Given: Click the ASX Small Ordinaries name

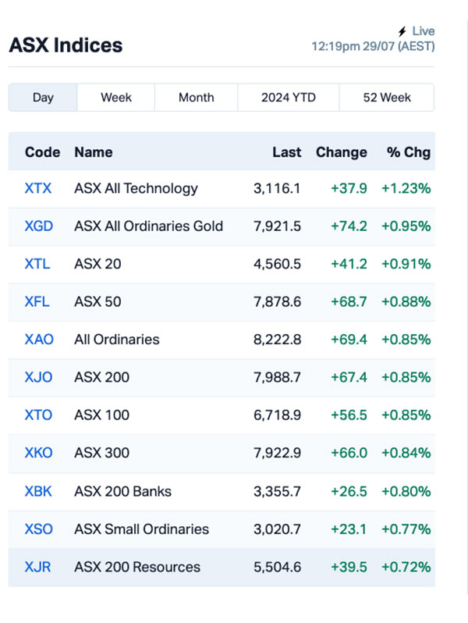Looking at the screenshot, I should [x=142, y=529].
